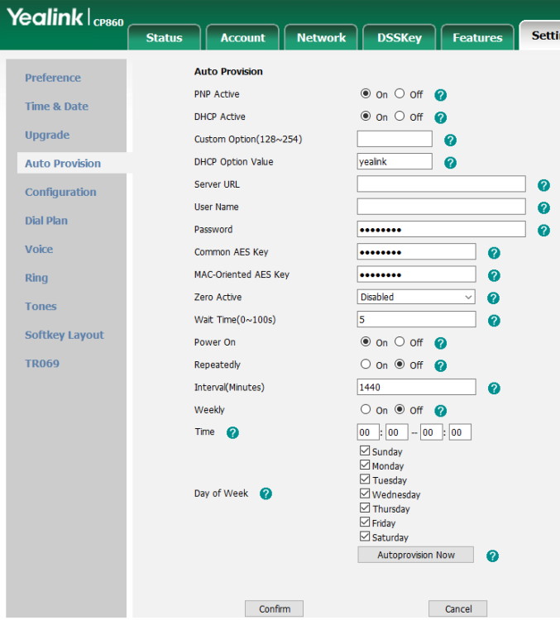Uncheck the Sunday checkbox
Image resolution: width=560 pixels, height=620 pixels.
click(365, 451)
